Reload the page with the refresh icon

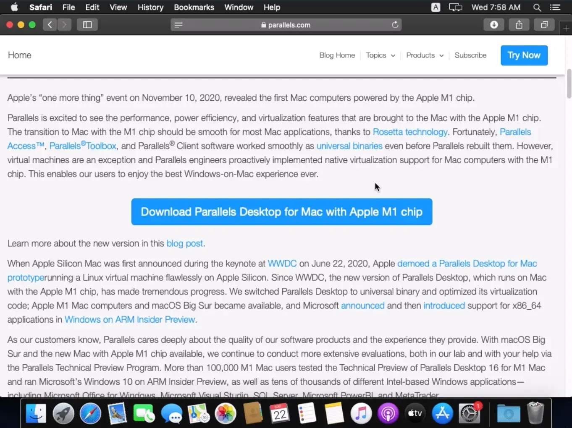395,25
